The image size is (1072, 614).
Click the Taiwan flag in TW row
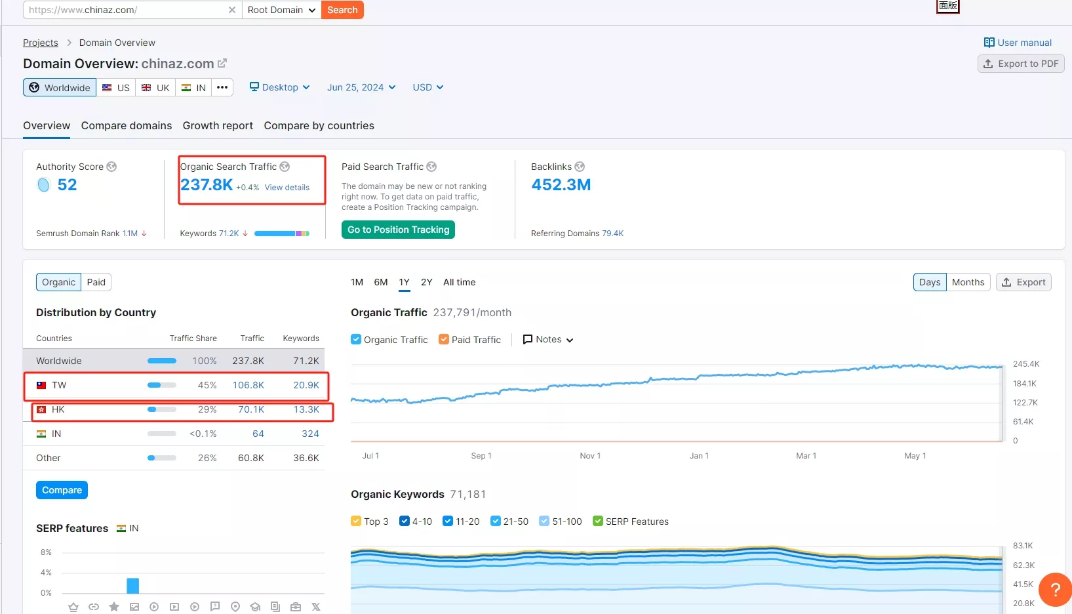(41, 385)
